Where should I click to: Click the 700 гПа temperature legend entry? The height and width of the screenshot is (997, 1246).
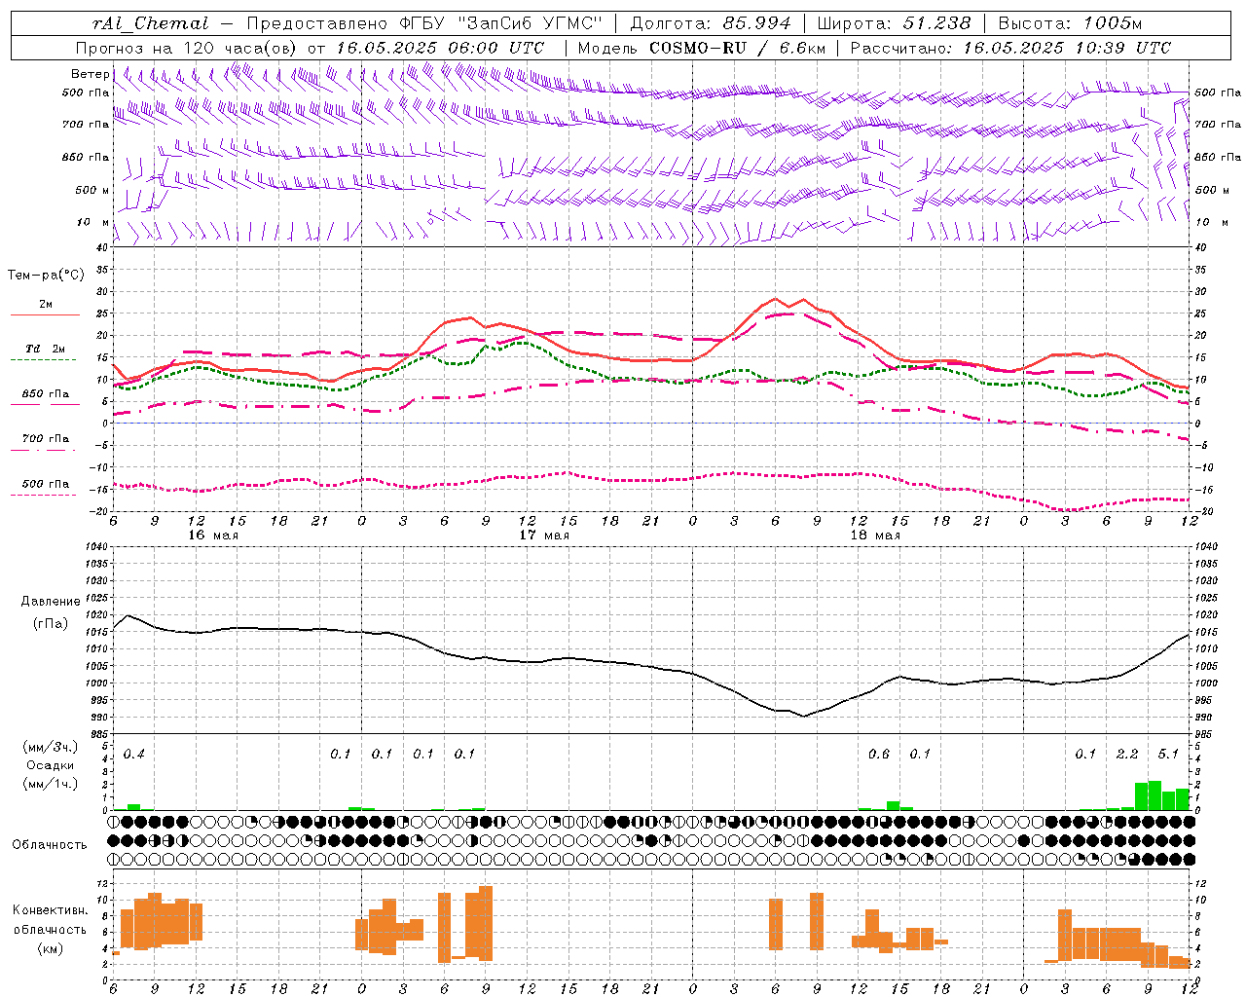[x=46, y=439]
